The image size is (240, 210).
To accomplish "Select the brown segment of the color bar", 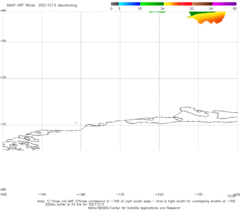I will tap(202, 4).
